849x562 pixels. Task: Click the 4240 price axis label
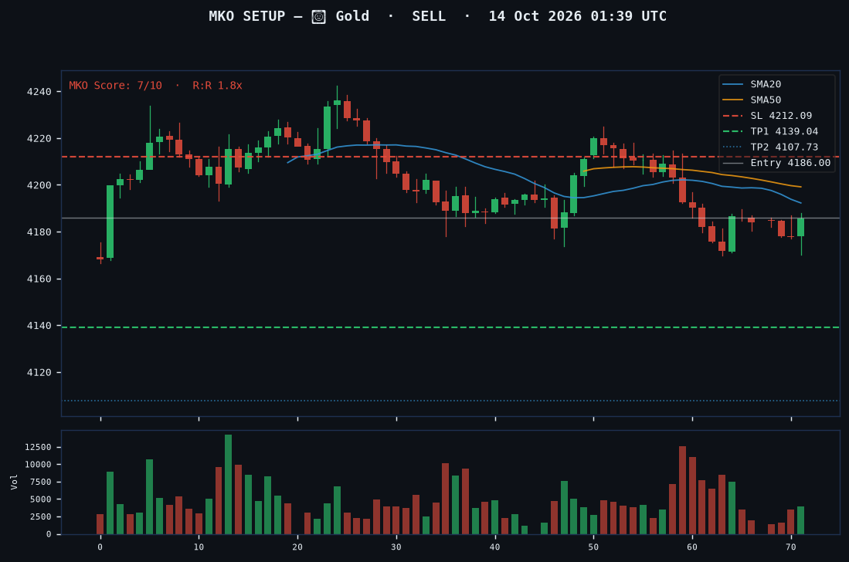click(39, 92)
